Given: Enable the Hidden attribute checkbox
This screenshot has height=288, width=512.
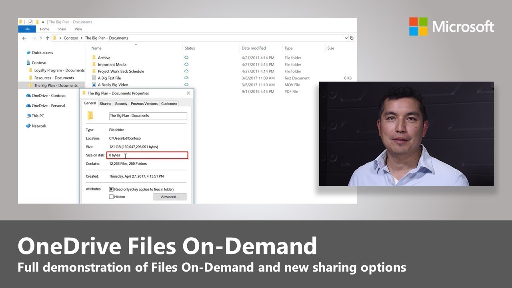Looking at the screenshot, I should (x=111, y=197).
